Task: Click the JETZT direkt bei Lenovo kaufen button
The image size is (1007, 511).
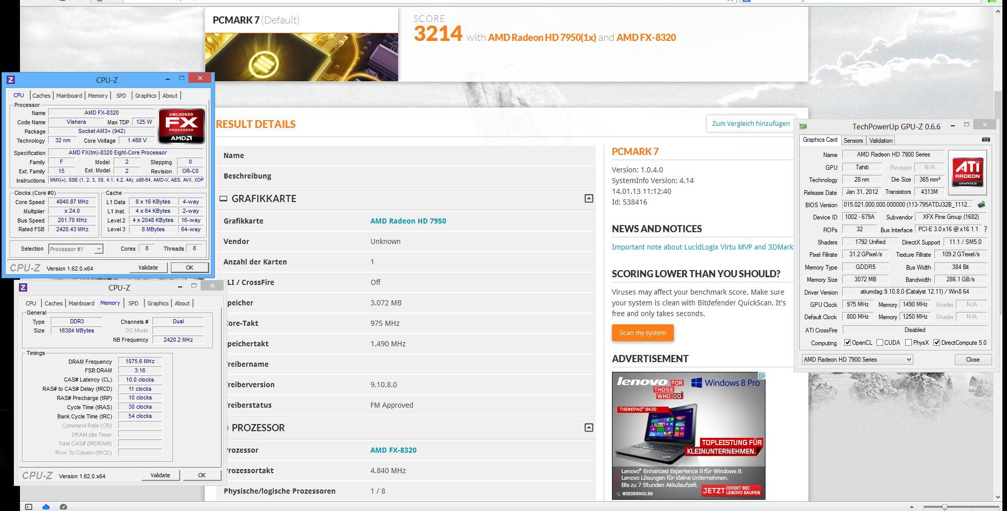Action: (x=732, y=490)
